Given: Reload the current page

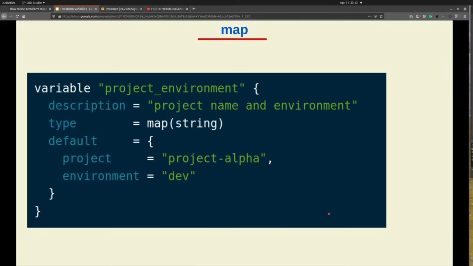Looking at the screenshot, I should pos(17,16).
